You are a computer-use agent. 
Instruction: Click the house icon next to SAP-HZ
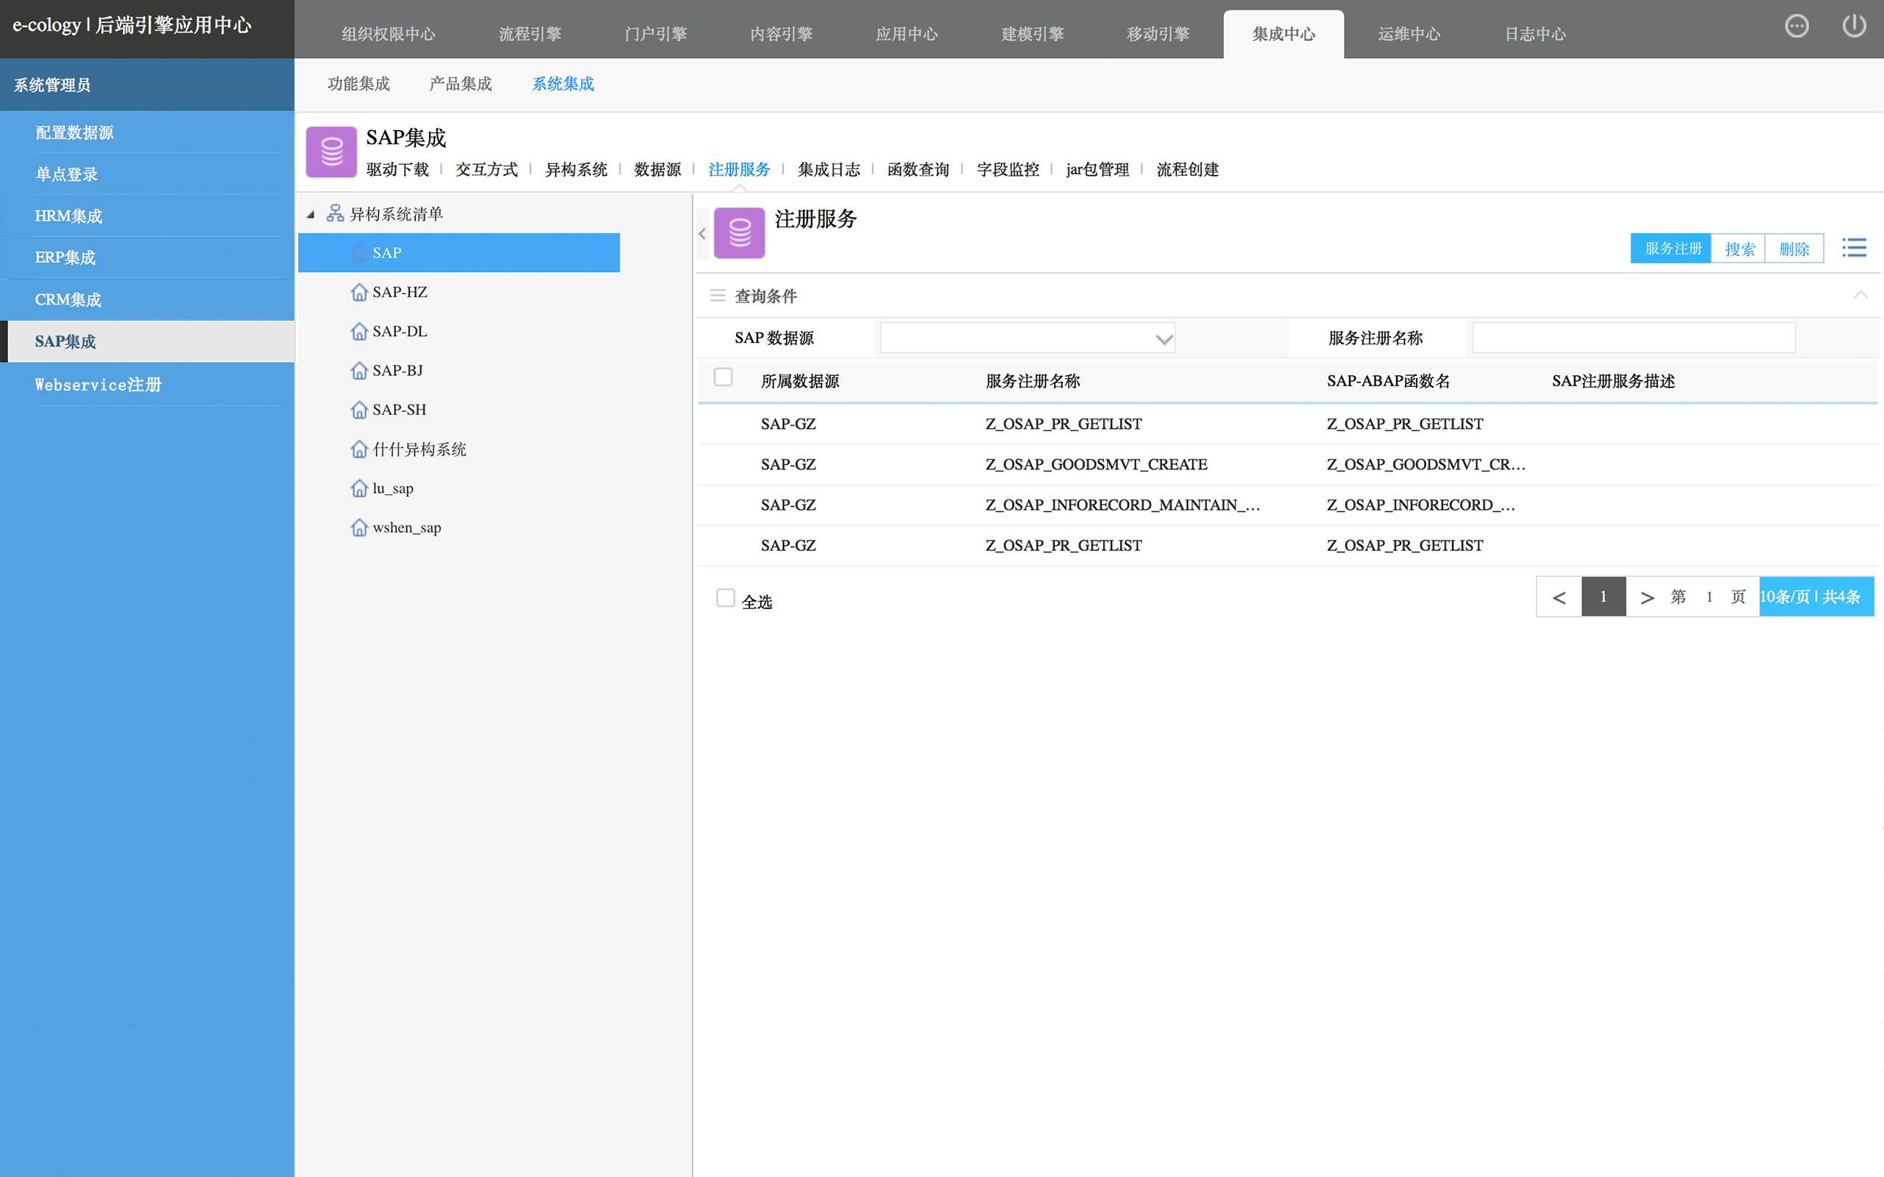(x=359, y=293)
